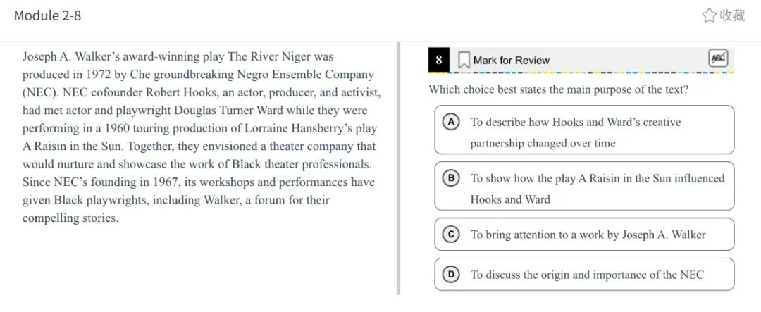
Task: Select the circled B letter icon
Action: [x=451, y=178]
